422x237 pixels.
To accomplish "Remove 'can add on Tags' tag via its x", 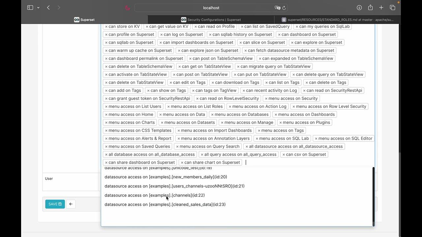I will point(106,91).
